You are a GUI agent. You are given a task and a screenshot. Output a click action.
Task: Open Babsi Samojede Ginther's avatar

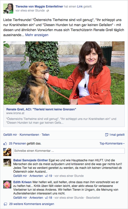point(7,163)
